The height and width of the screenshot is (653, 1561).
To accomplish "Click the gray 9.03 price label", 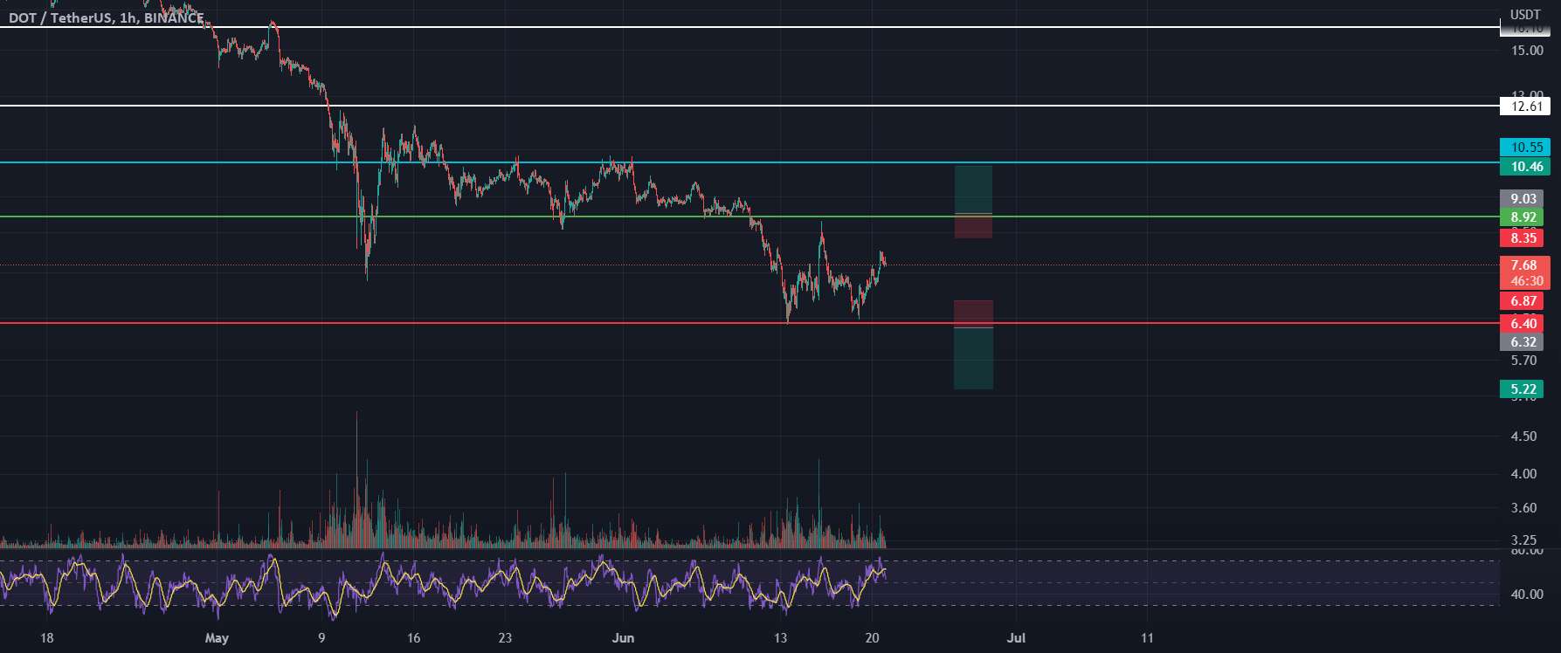I will [1522, 199].
